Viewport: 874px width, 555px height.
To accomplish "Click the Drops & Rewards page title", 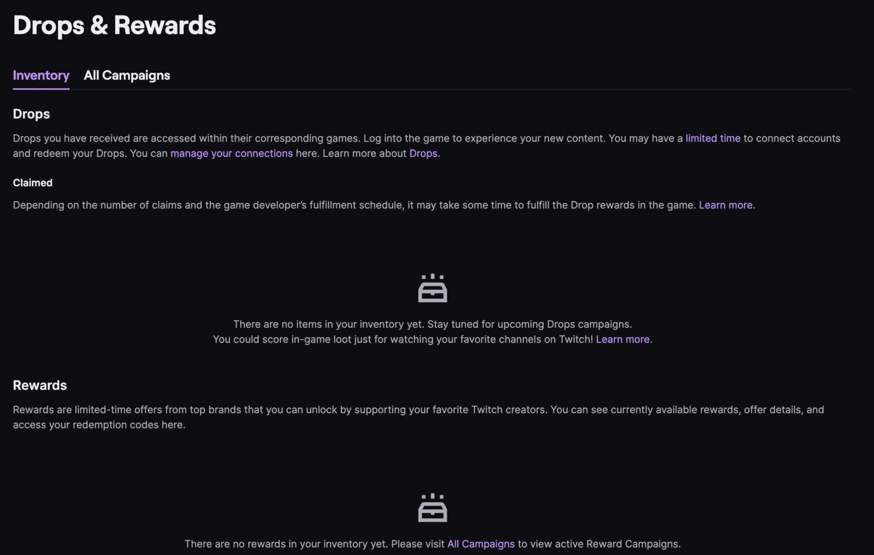I will point(114,25).
